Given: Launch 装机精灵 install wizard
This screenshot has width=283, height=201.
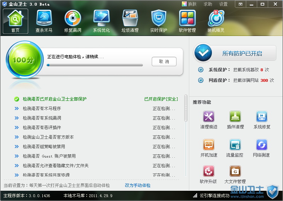Looking at the screenshot, I should (216, 21).
